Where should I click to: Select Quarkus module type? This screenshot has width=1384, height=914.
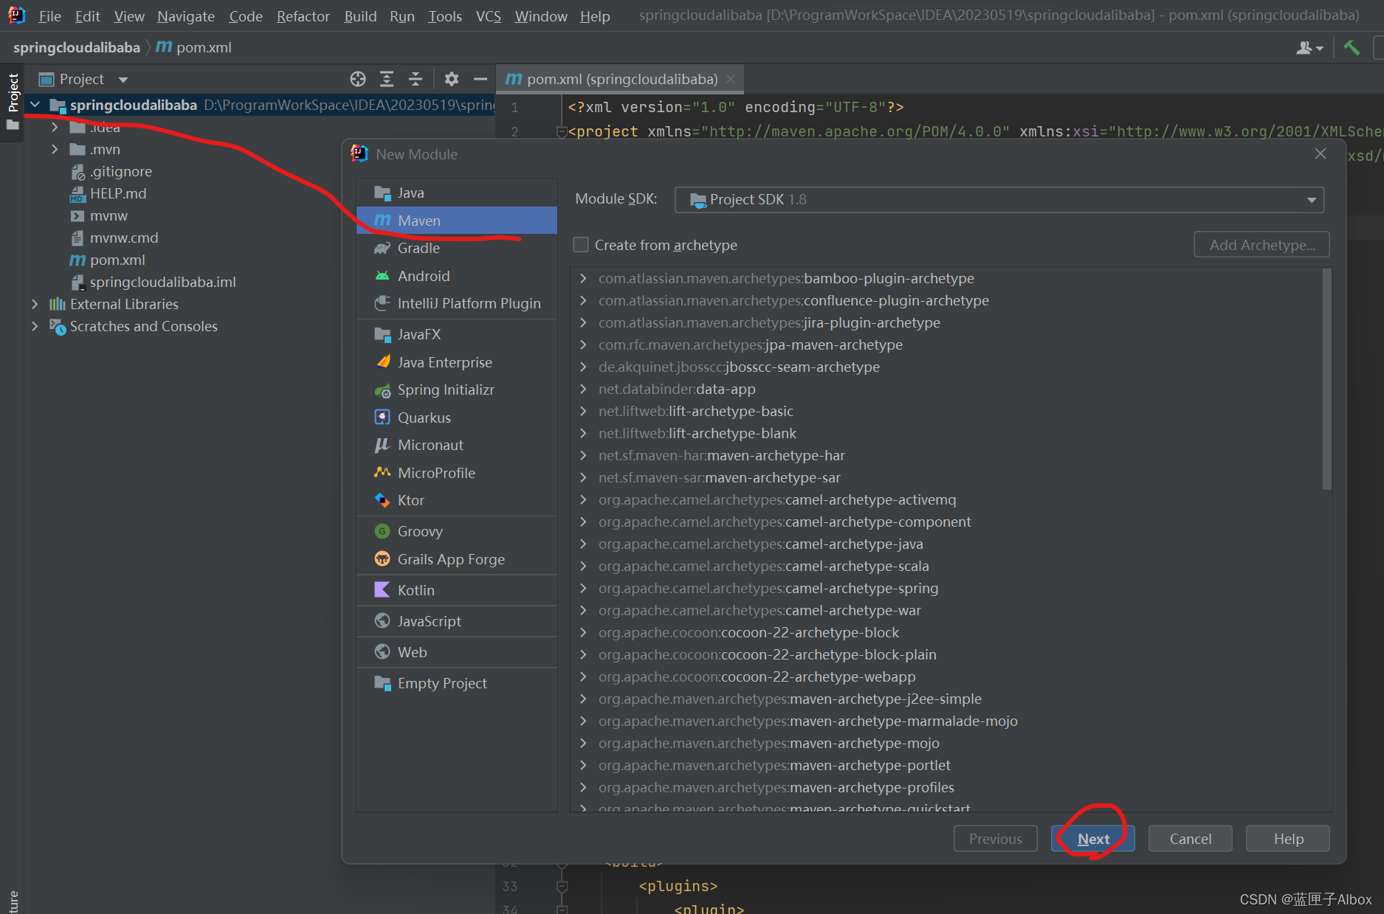pyautogui.click(x=457, y=418)
